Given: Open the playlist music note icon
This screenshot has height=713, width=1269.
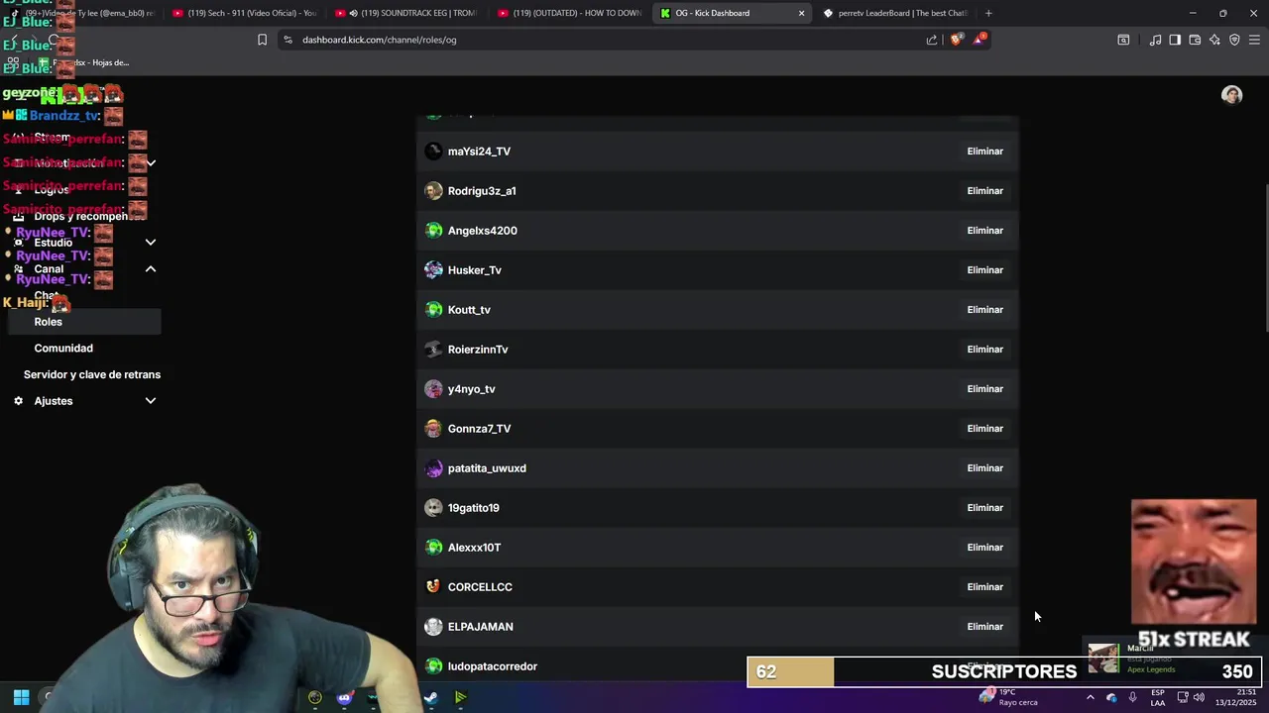Looking at the screenshot, I should click(x=1155, y=40).
